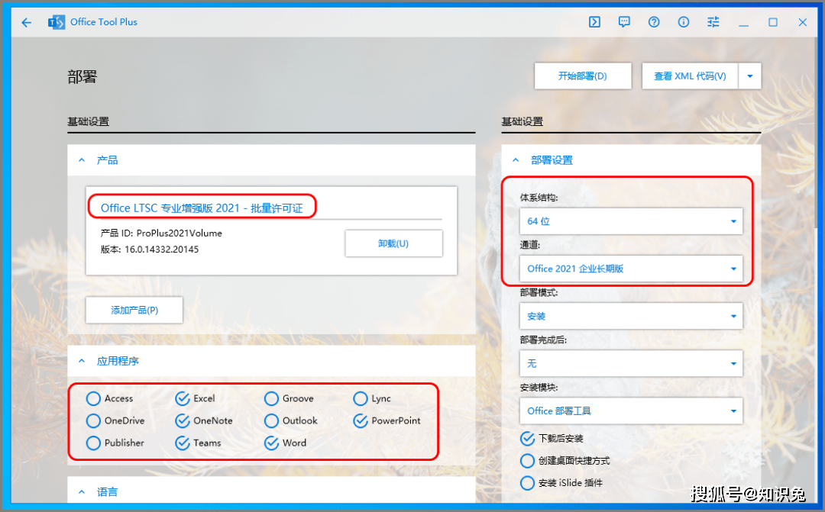Click 卸载(U) button
This screenshot has width=825, height=512.
click(393, 243)
